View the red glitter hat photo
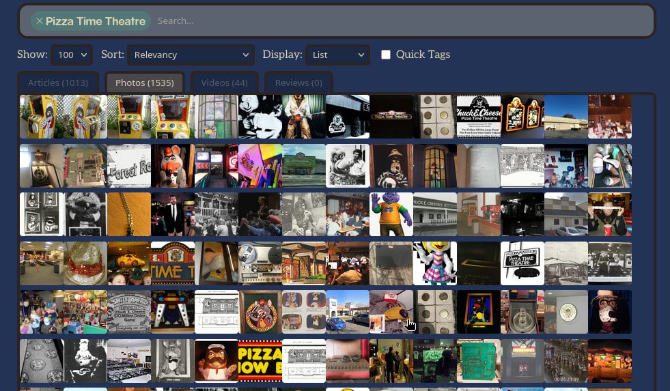This screenshot has width=670, height=391. point(85,263)
